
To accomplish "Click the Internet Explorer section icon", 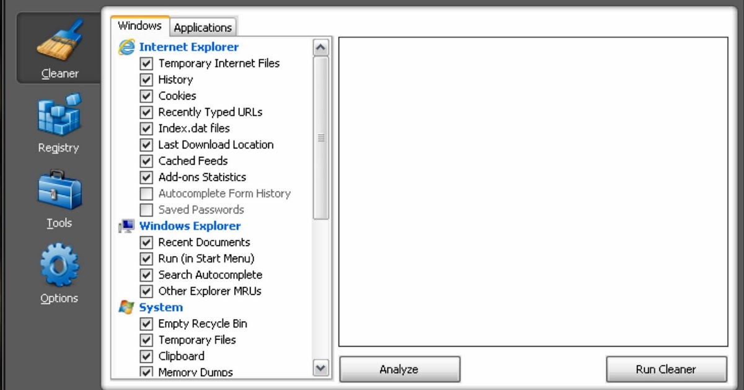I will click(126, 46).
